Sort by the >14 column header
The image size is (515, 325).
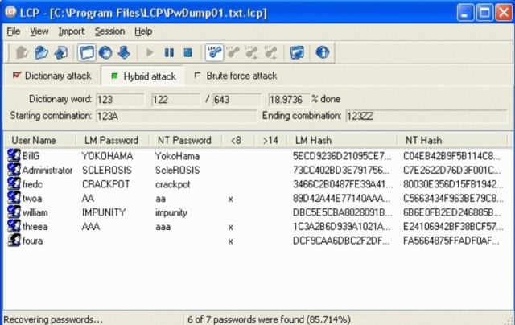(x=270, y=141)
